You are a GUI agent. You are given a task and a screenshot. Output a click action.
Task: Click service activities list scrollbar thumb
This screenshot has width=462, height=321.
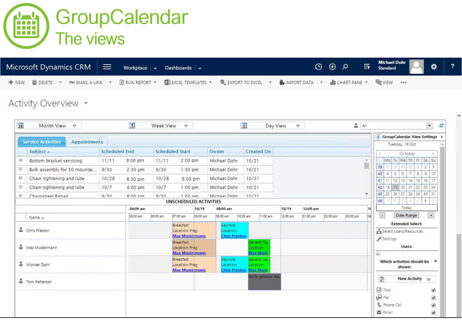[366, 166]
